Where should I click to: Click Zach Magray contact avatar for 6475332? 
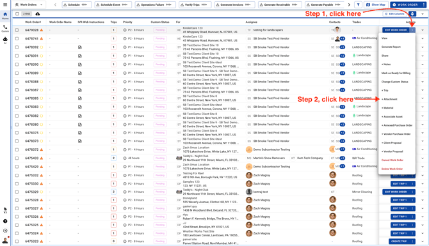tap(333, 175)
